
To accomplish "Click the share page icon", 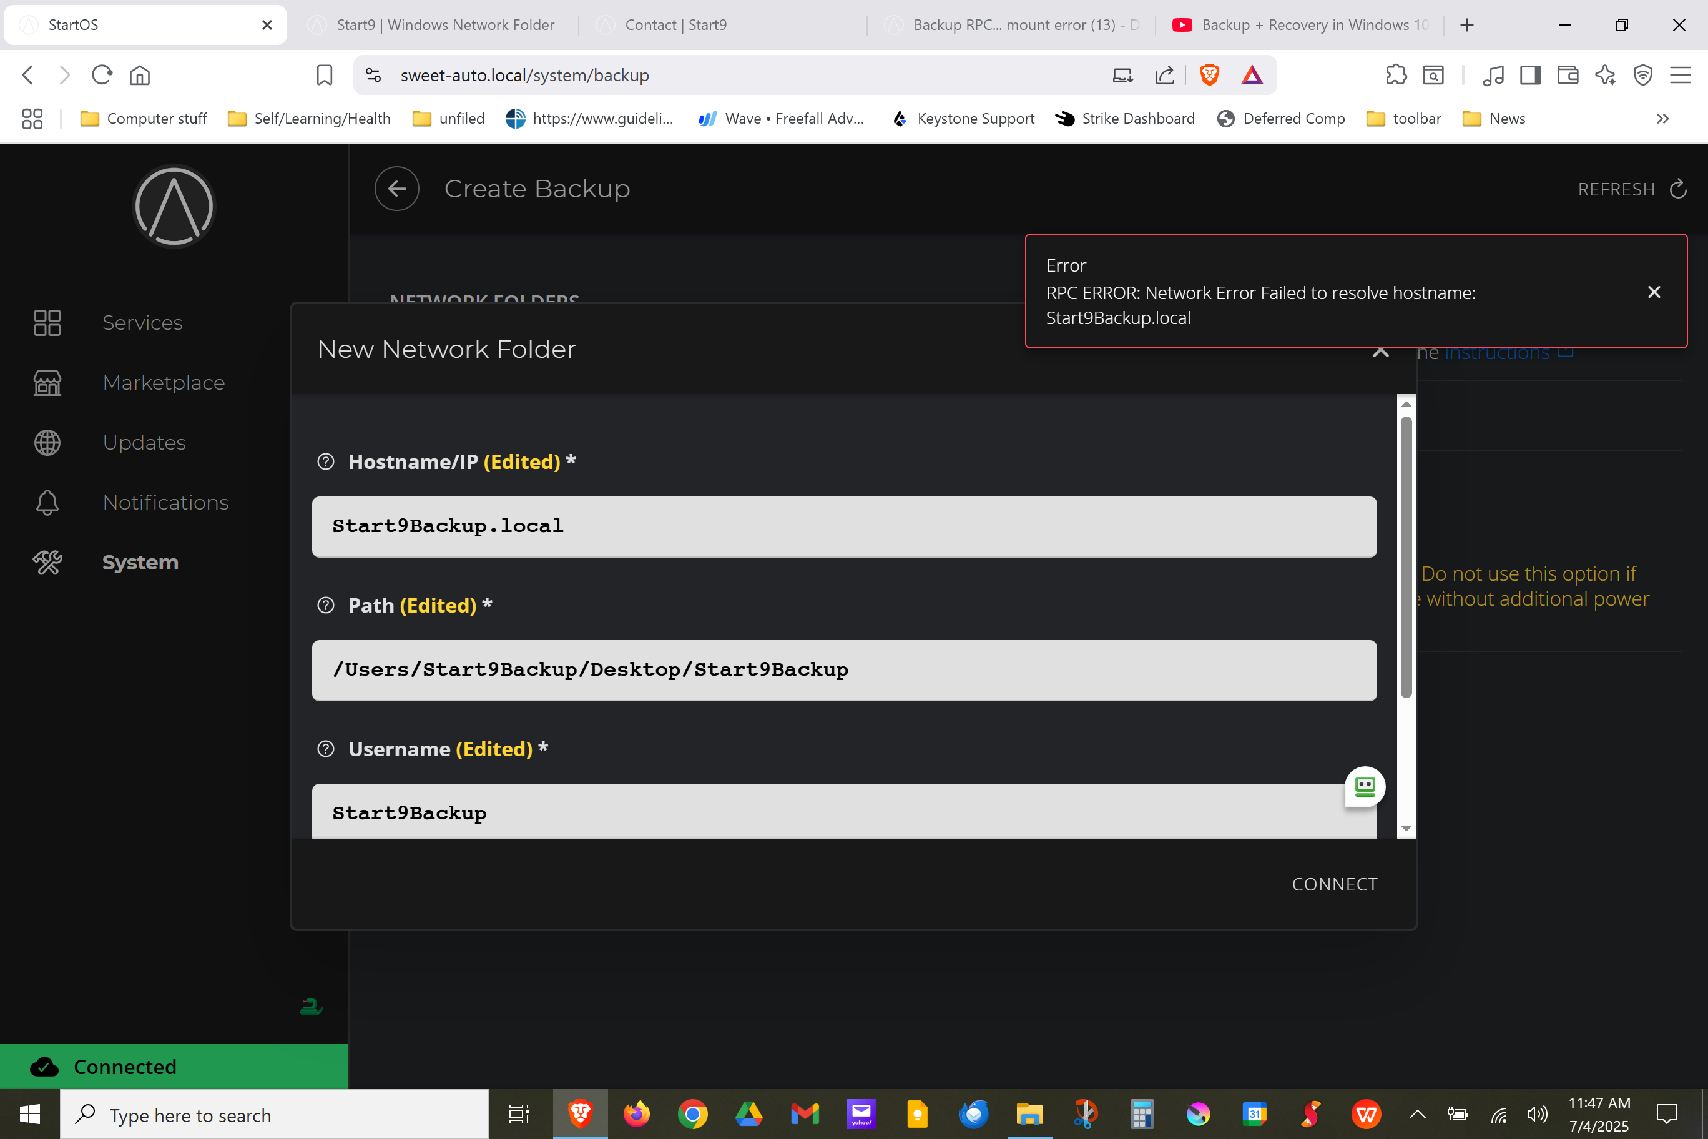I will [1164, 75].
